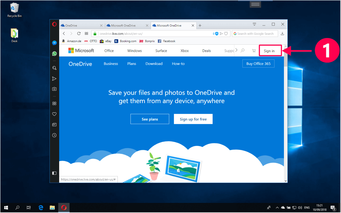The width and height of the screenshot is (341, 213).
Task: Open WhatsApp in Opera sidebar
Action: coord(54,54)
